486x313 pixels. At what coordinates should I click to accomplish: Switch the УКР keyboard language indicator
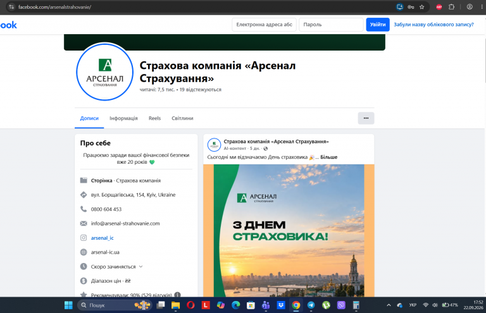pyautogui.click(x=413, y=305)
